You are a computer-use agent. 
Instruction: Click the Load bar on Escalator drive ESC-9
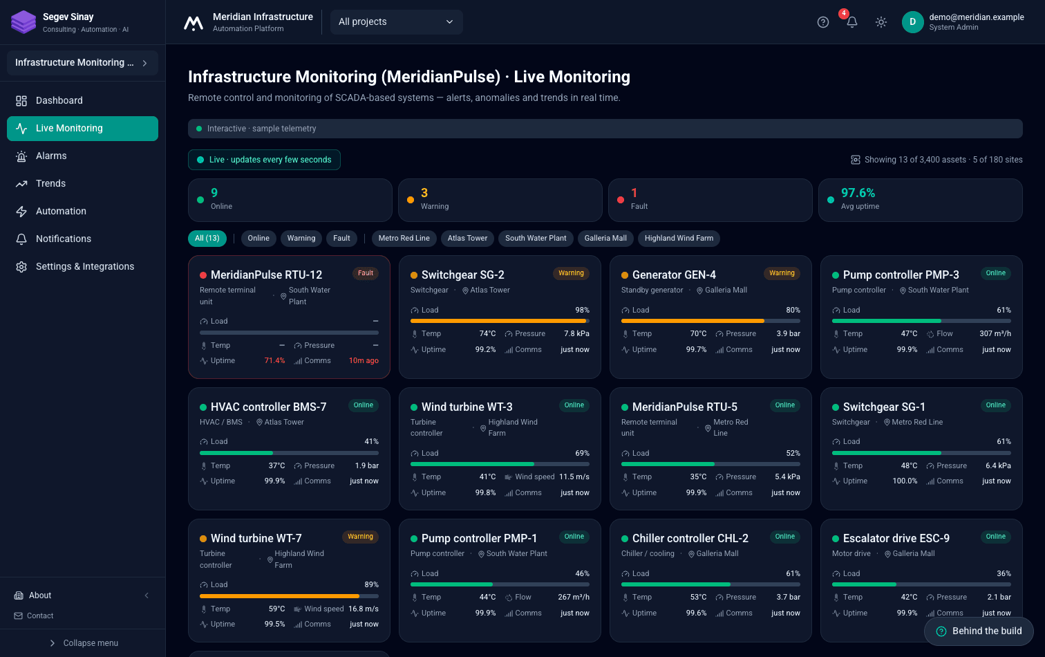[x=921, y=584]
